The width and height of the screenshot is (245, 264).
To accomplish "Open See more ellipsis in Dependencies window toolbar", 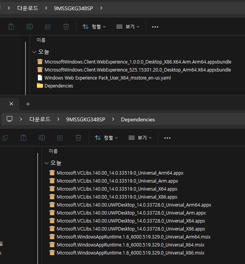I will 167,138.
